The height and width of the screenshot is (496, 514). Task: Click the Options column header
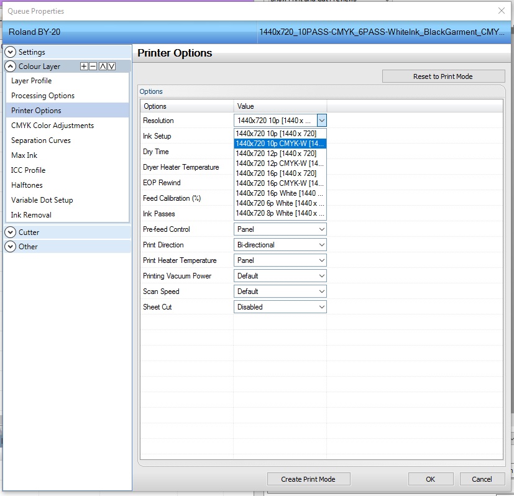coord(187,106)
